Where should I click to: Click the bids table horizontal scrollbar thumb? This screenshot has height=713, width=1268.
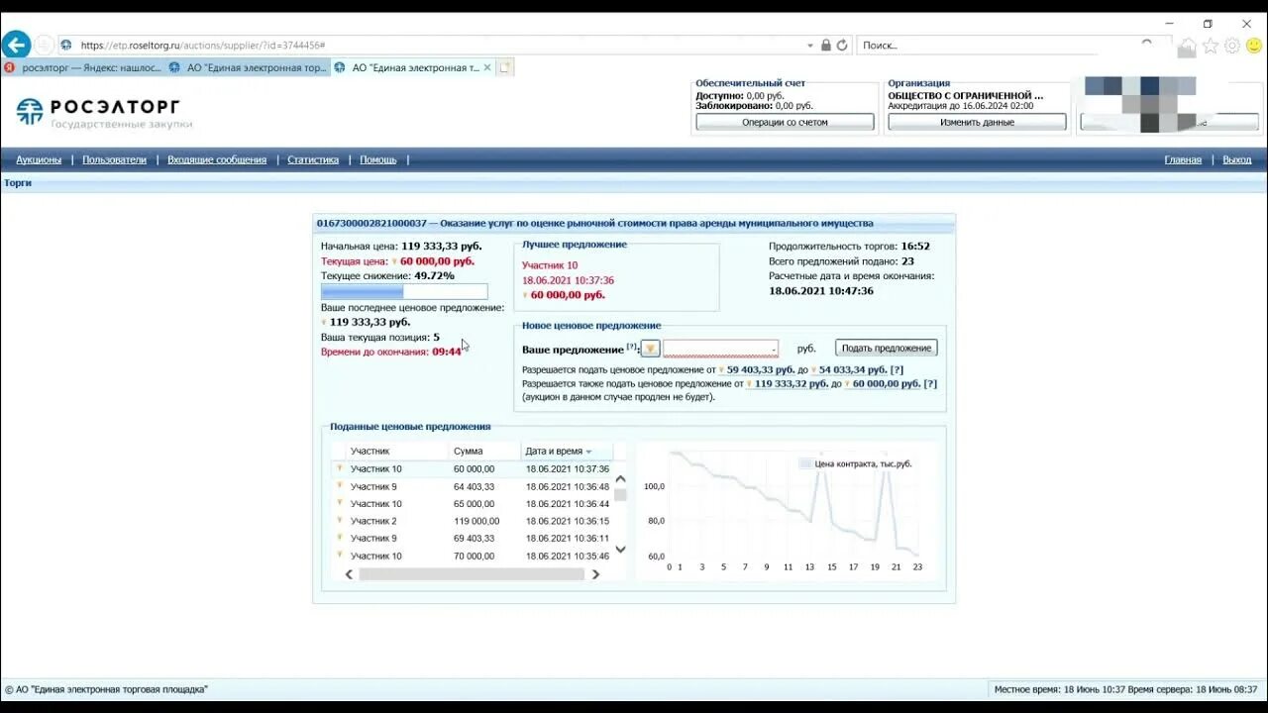472,574
